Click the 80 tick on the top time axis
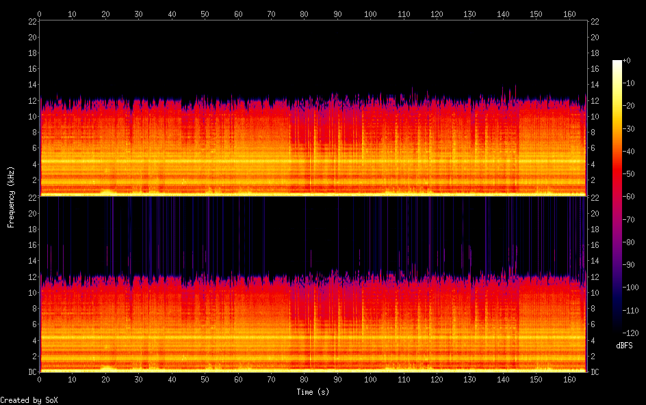 point(304,14)
